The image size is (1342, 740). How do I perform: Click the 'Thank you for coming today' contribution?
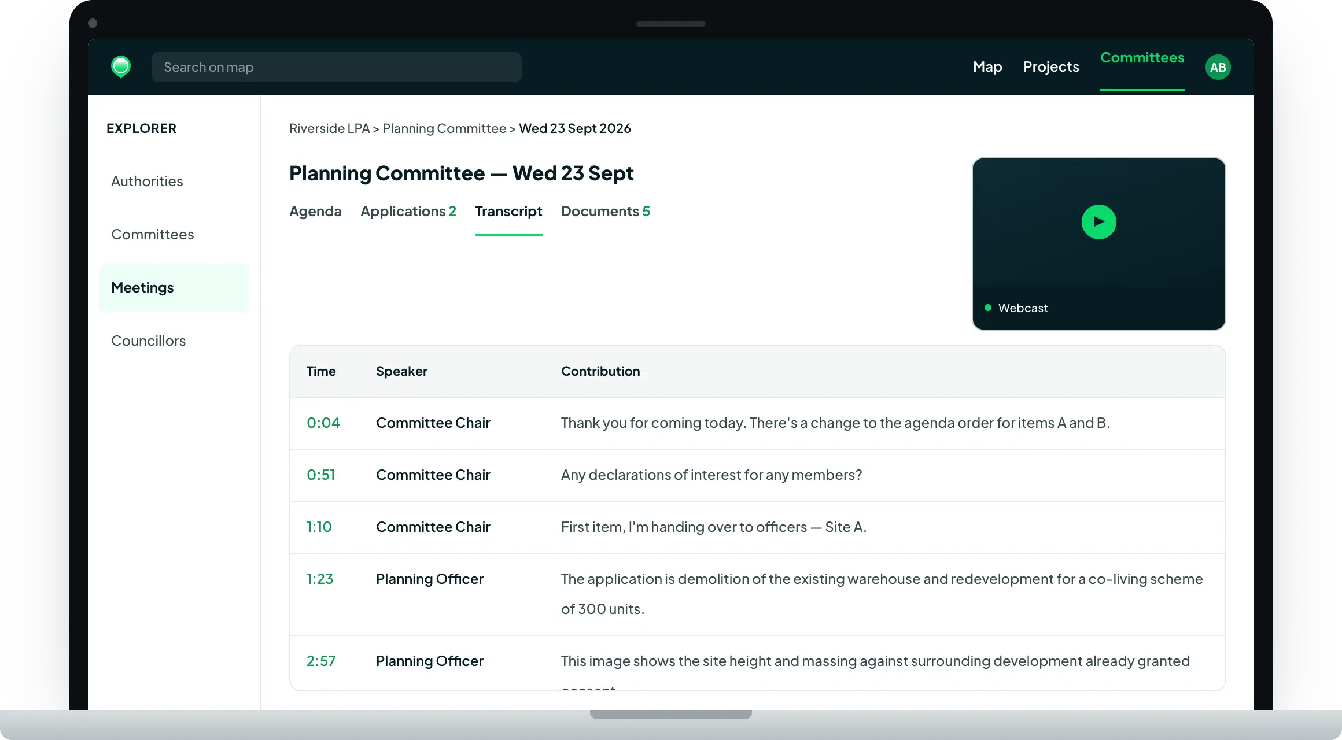(835, 423)
